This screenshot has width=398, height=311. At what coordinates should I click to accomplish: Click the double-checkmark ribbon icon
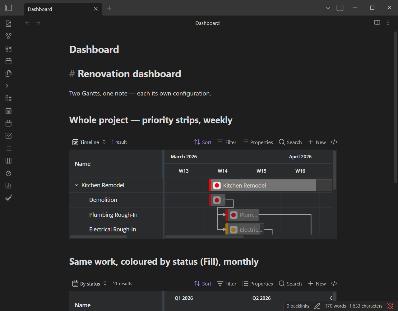[x=8, y=198]
